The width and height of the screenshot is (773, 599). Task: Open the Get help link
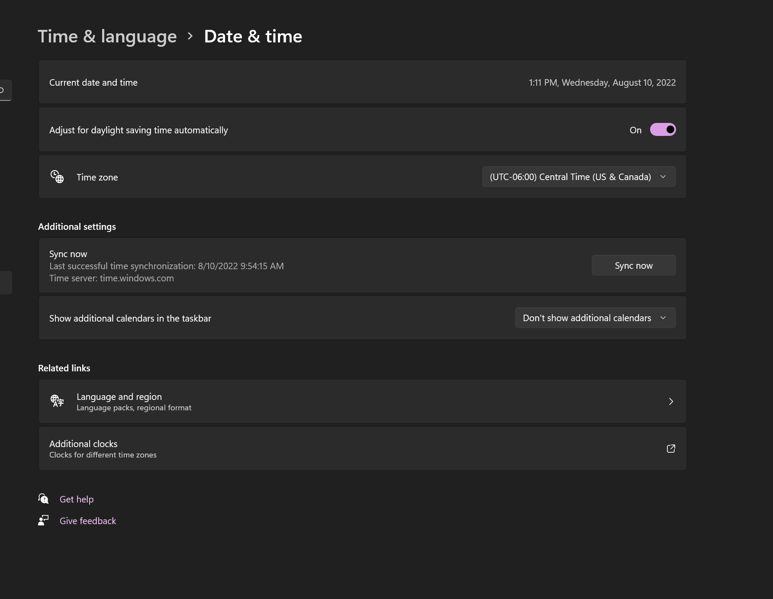click(x=77, y=499)
